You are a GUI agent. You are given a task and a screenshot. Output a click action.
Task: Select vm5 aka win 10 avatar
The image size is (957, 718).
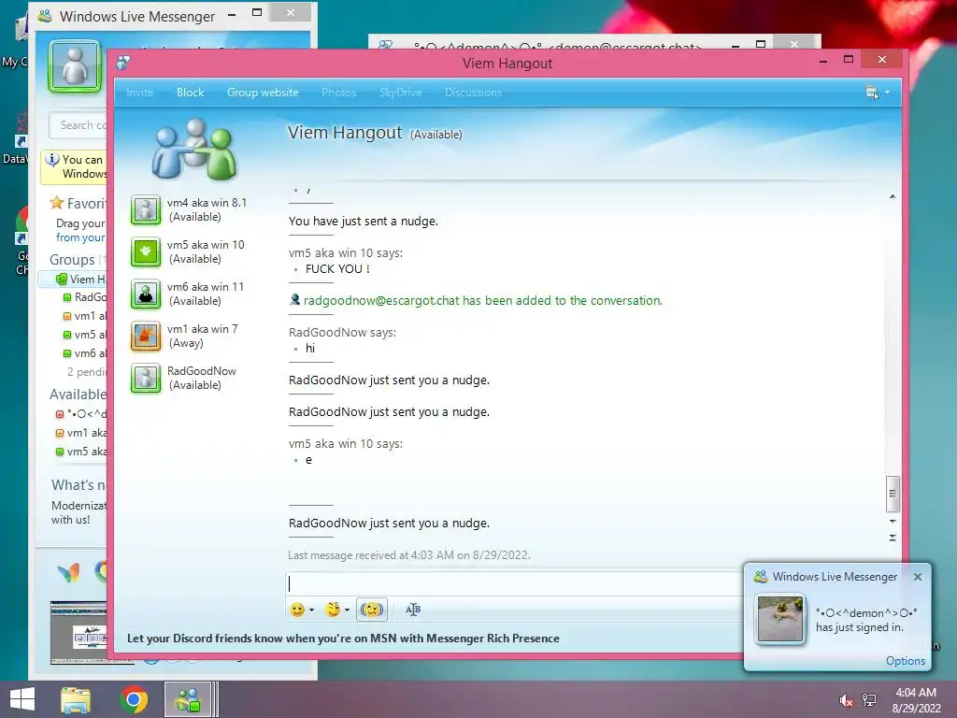pyautogui.click(x=146, y=251)
